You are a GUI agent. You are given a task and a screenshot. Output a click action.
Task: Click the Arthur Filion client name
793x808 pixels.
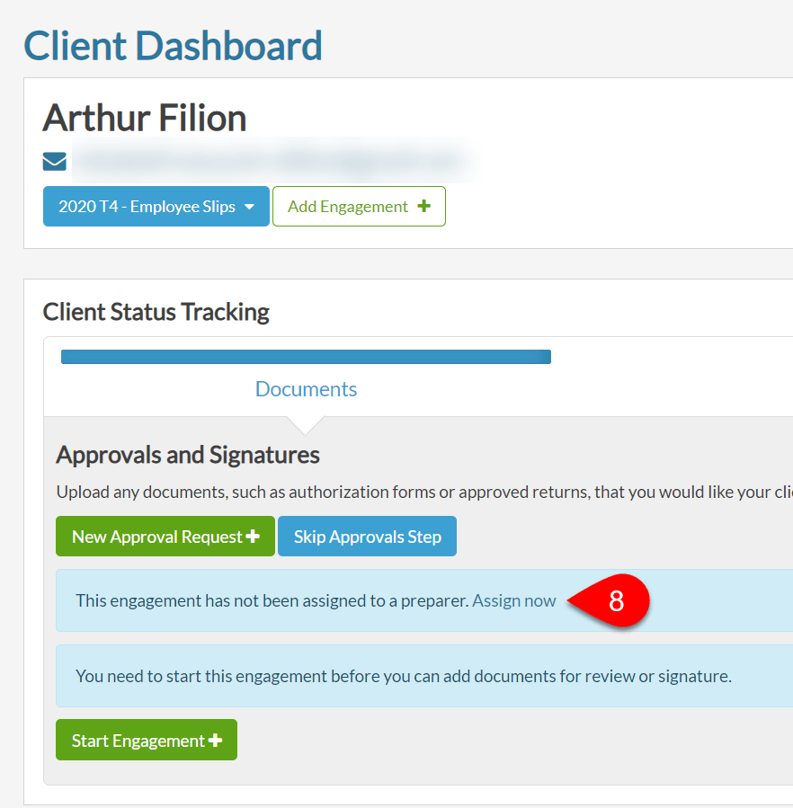tap(145, 118)
